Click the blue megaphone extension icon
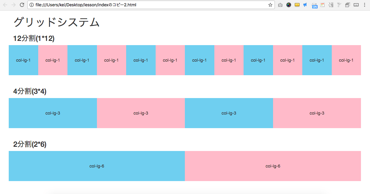The image size is (370, 194). (305, 5)
